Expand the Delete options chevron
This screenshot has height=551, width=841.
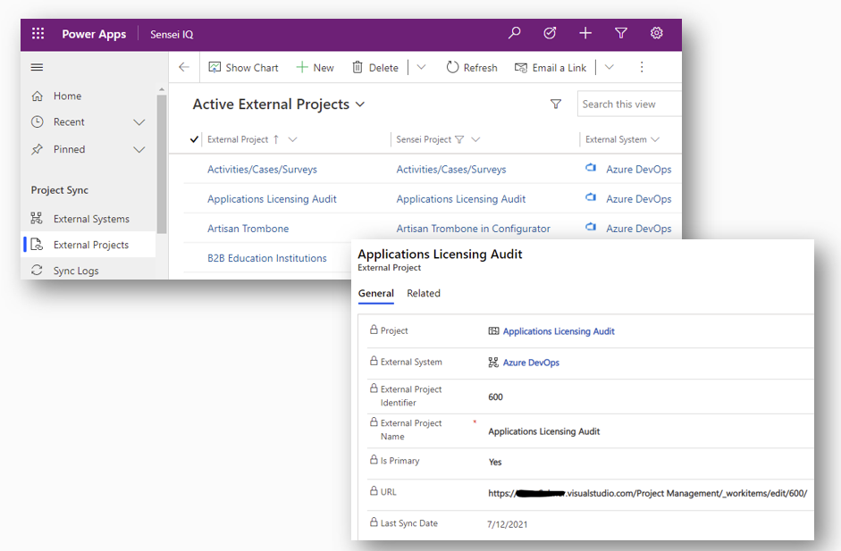(x=421, y=67)
